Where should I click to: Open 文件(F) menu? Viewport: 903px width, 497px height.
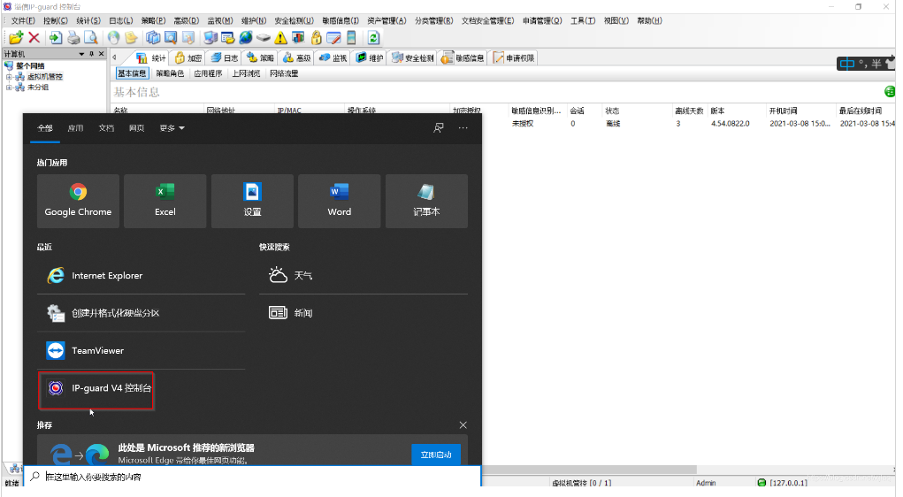(23, 20)
